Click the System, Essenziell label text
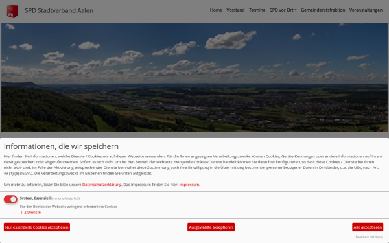 (x=35, y=198)
